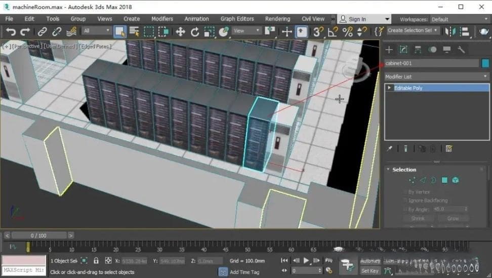492x278 pixels.
Task: Open the Edit menu
Action: 29,19
